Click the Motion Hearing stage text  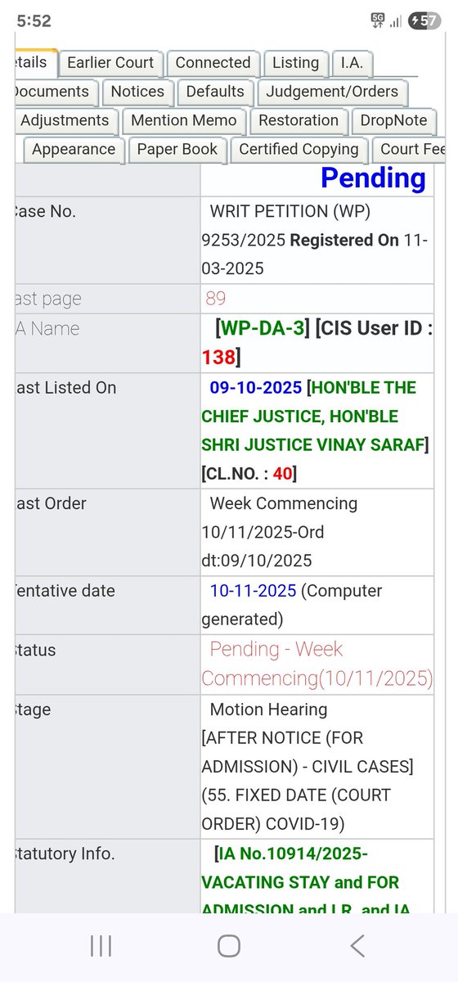coord(268,709)
